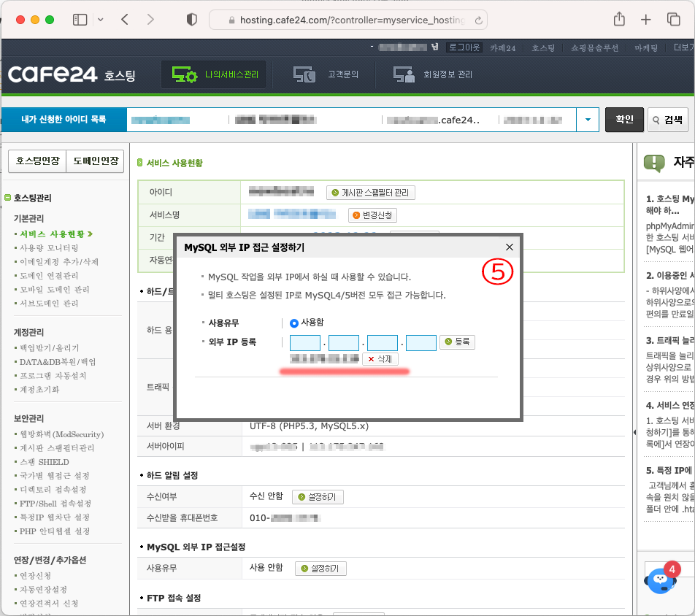Expand the applied ID list dropdown
The height and width of the screenshot is (616, 695).
pyautogui.click(x=587, y=120)
